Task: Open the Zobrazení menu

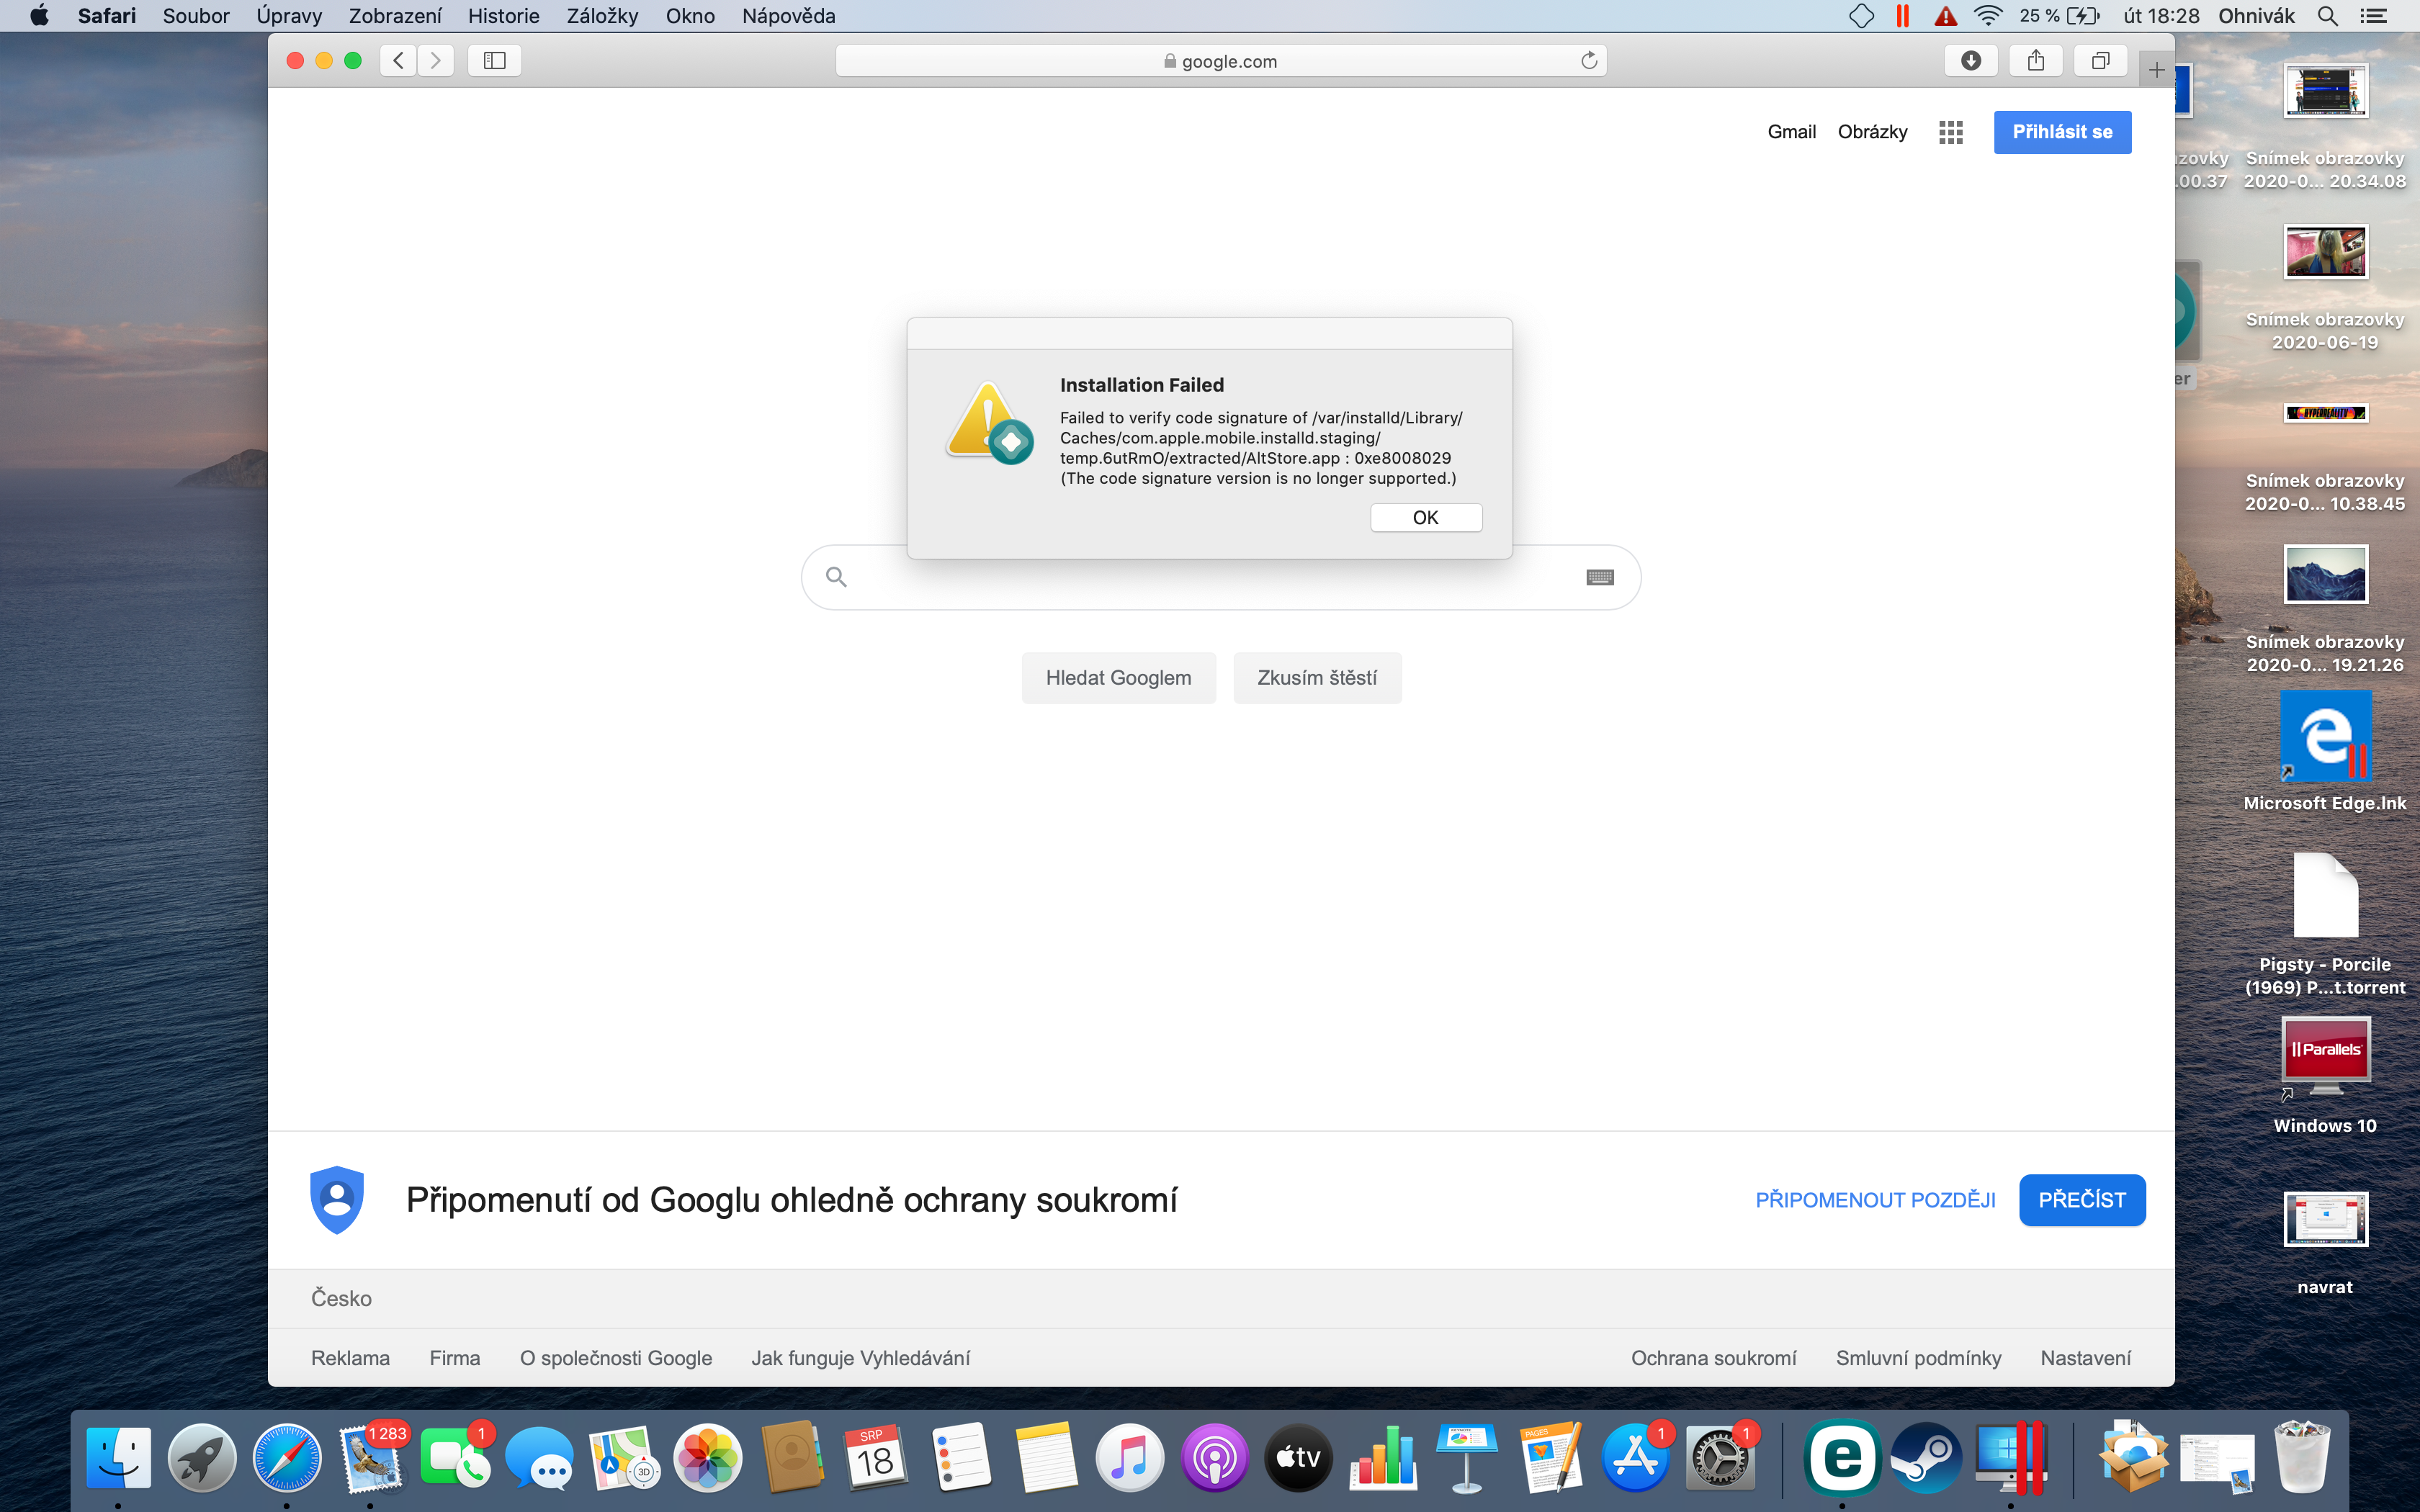Action: click(395, 16)
